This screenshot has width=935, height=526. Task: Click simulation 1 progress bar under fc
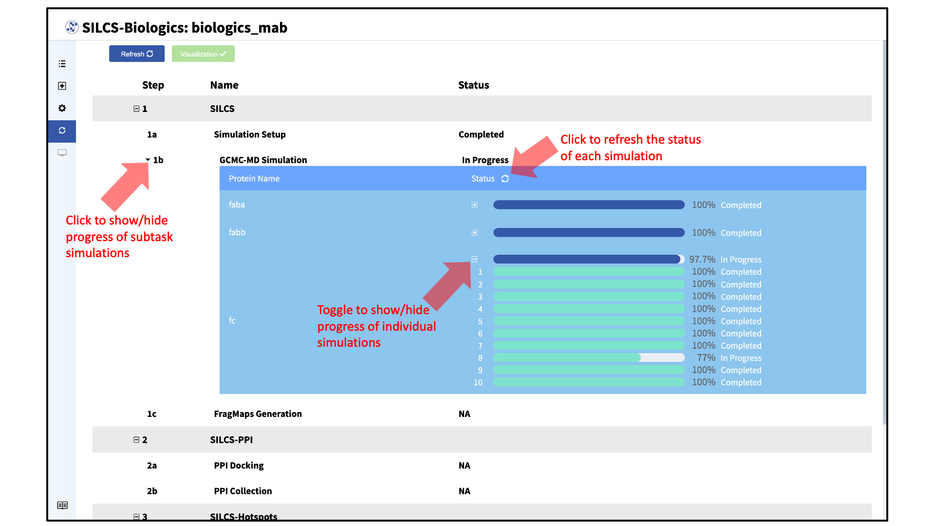coord(589,271)
